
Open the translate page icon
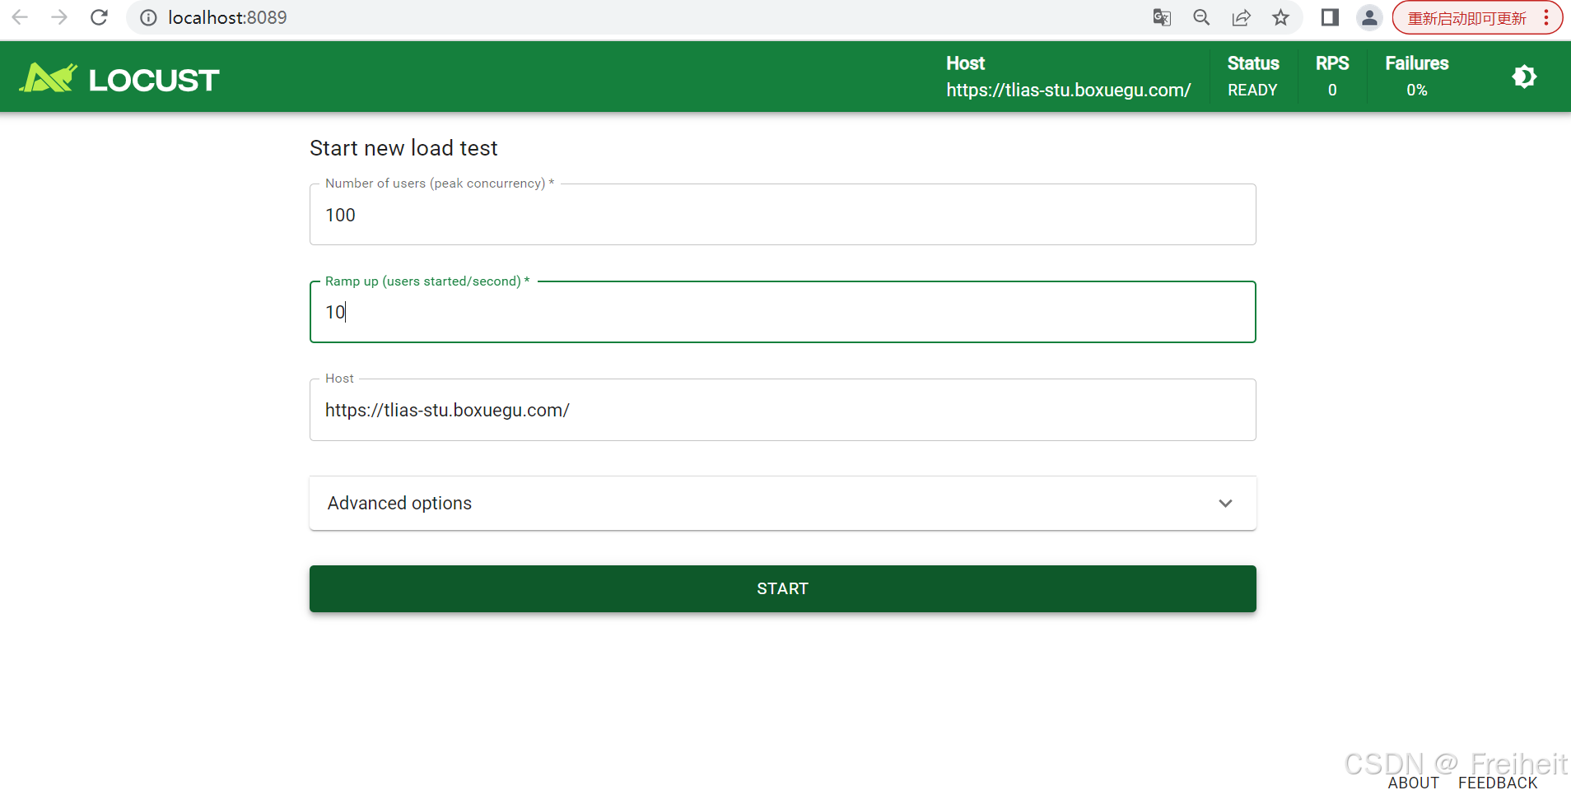(x=1162, y=17)
